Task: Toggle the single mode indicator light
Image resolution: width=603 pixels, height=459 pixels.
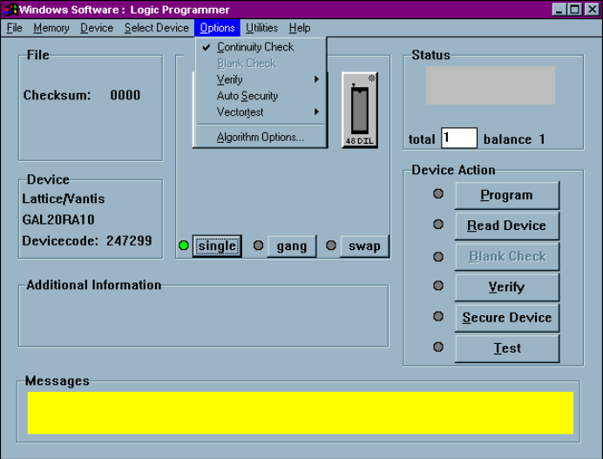Action: [184, 246]
